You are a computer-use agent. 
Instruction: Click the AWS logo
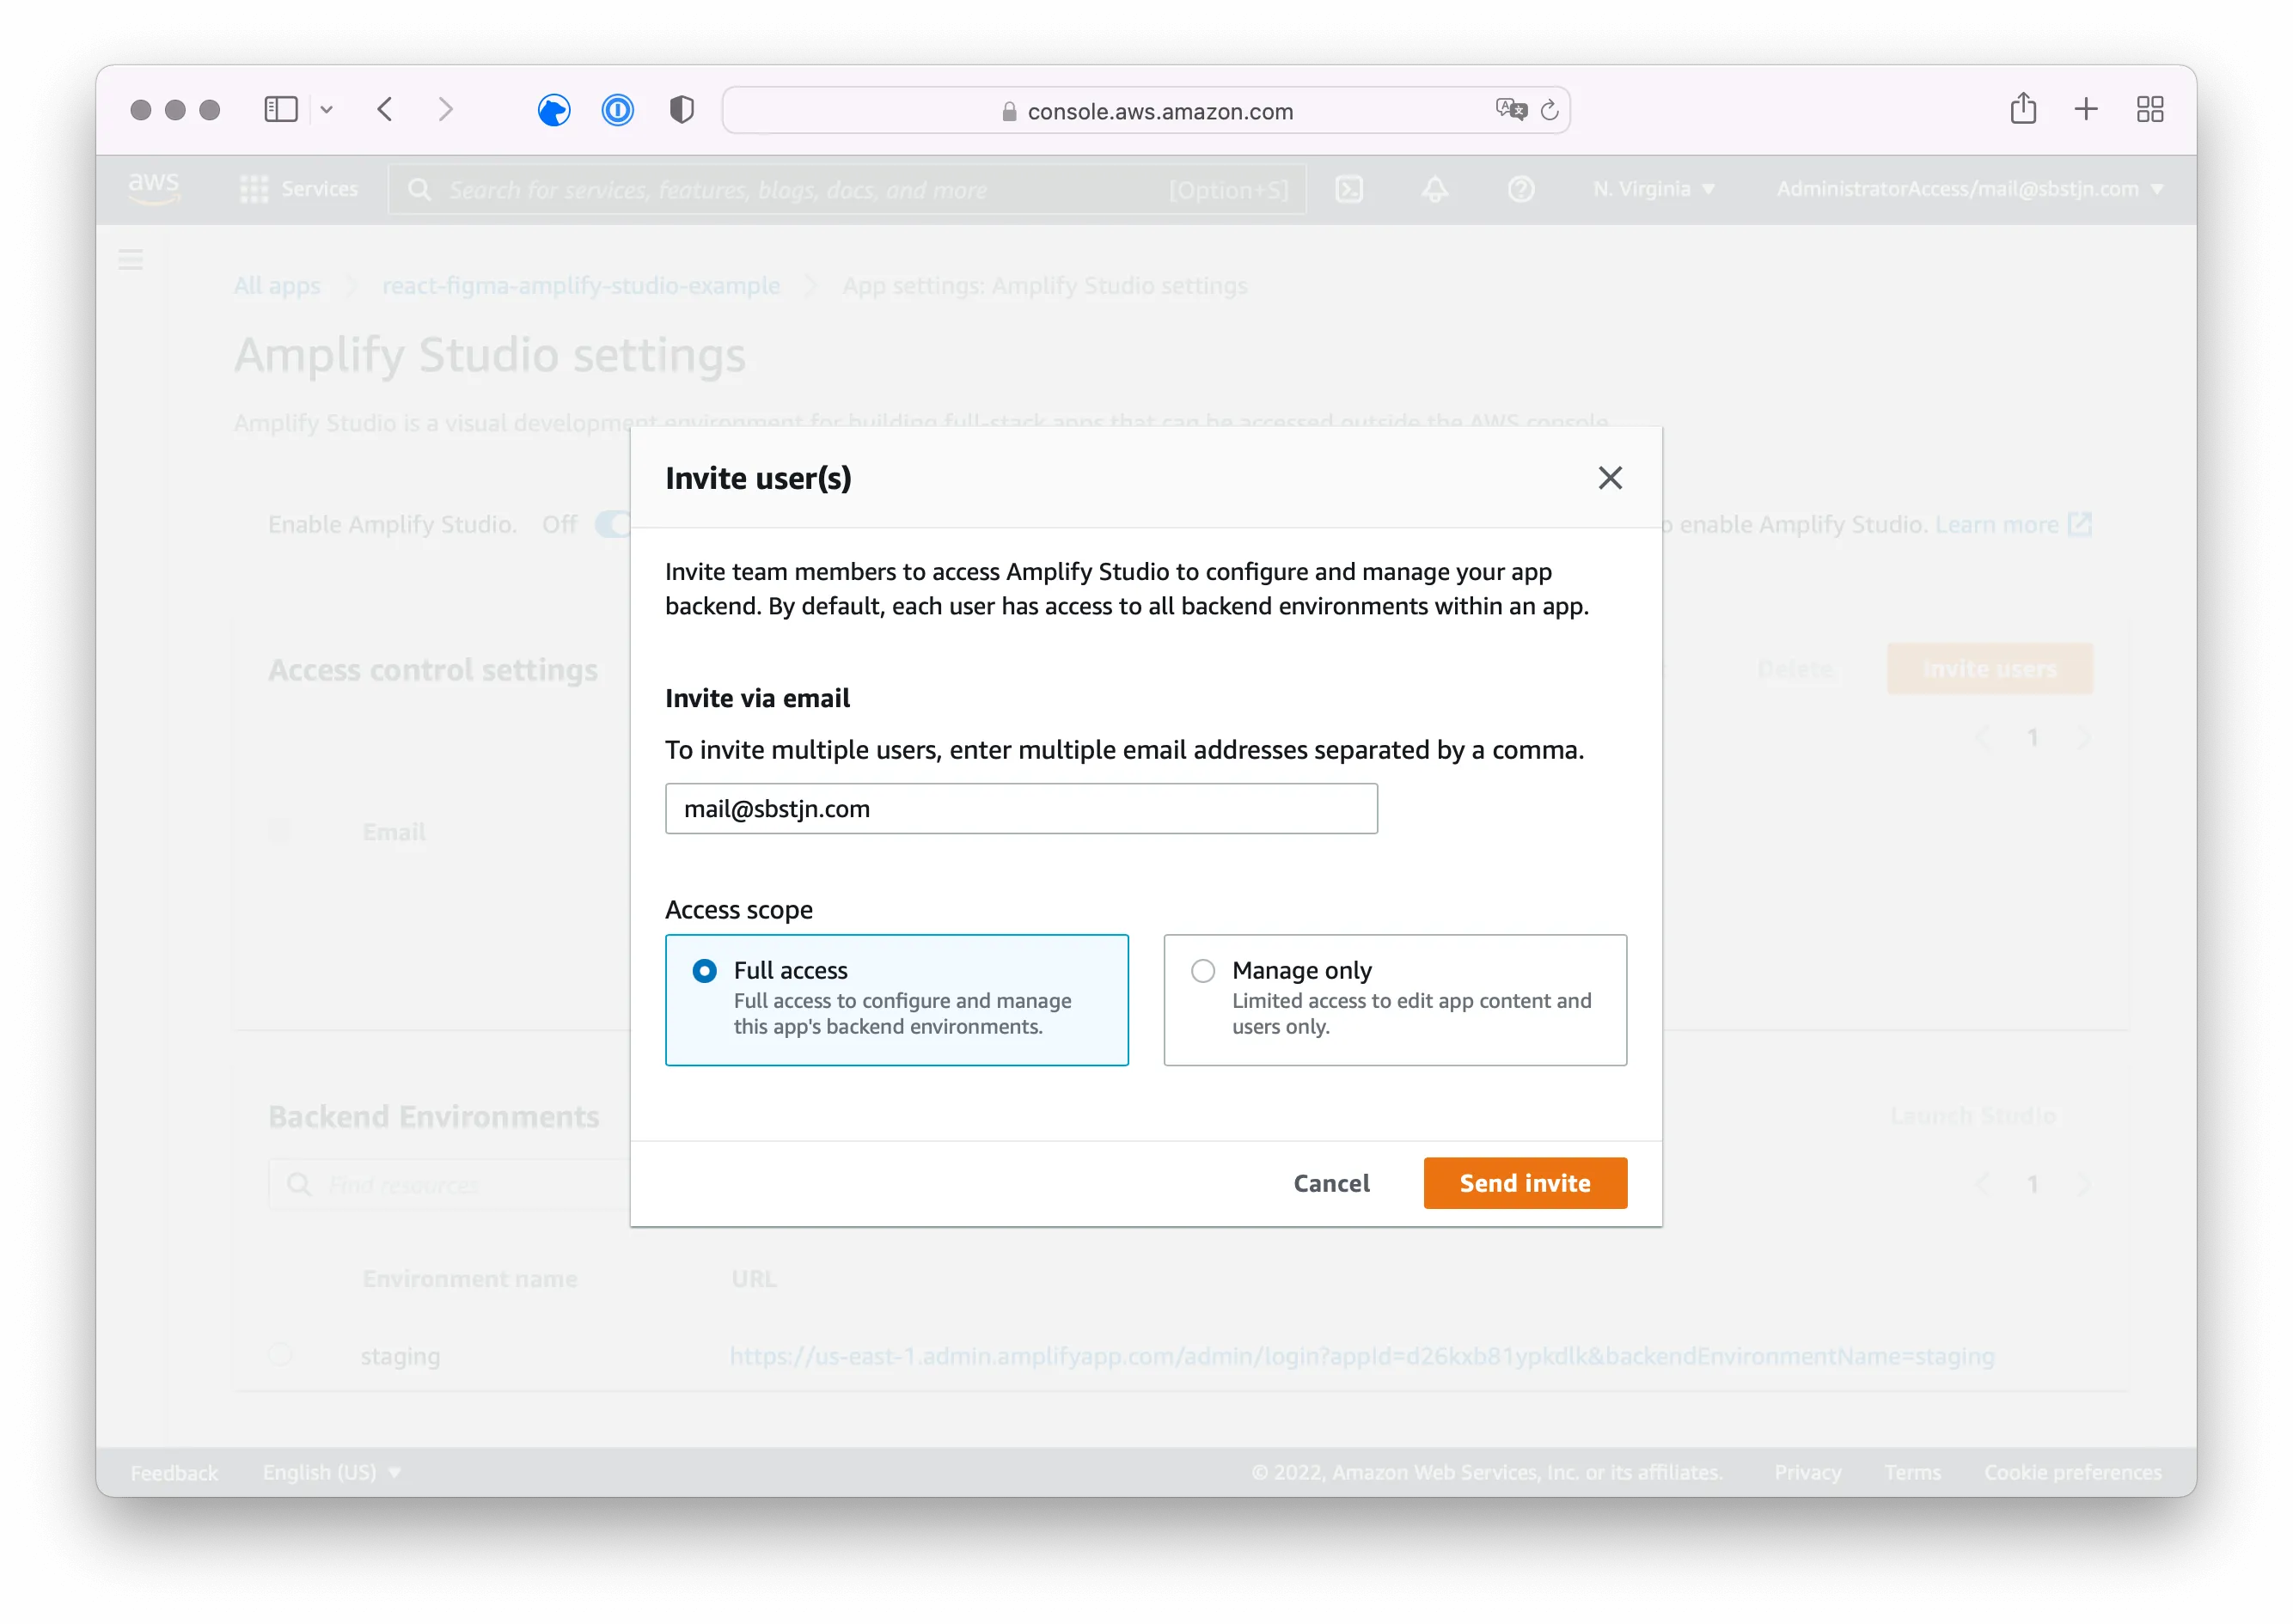(154, 188)
